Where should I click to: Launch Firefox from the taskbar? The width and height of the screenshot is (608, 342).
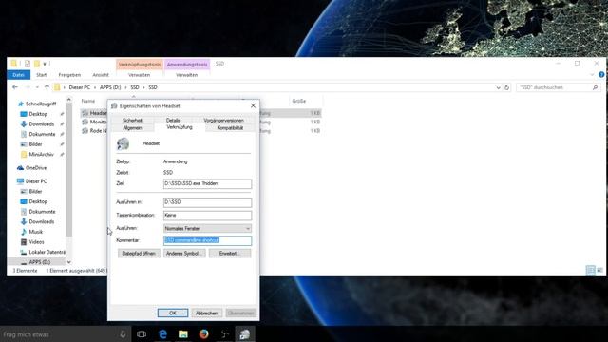(x=203, y=334)
